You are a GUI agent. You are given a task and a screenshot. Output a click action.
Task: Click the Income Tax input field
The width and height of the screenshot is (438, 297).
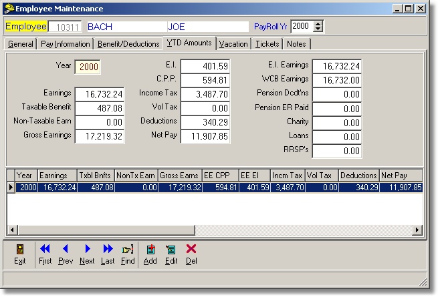[205, 93]
